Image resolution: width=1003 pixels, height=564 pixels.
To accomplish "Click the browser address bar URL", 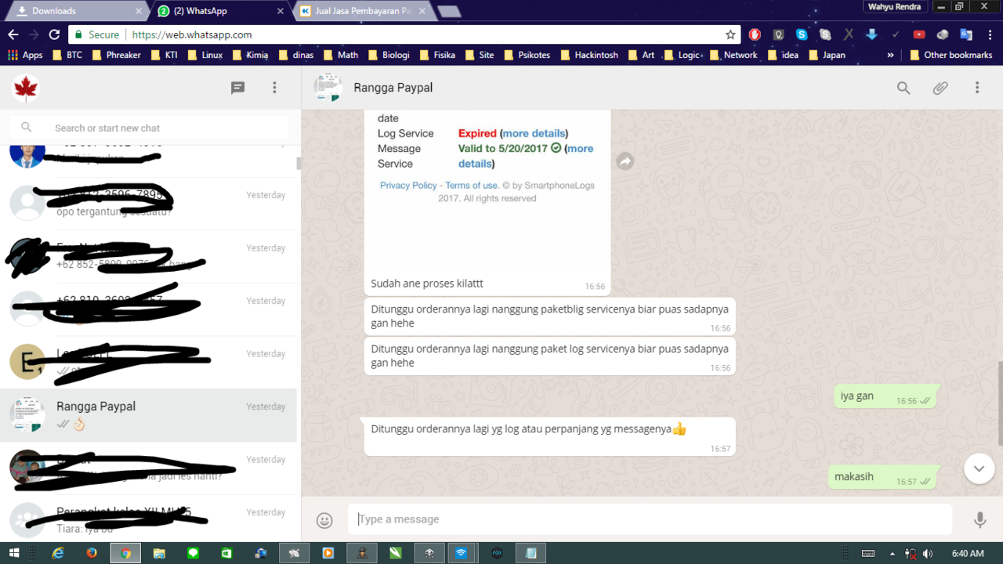I will pos(192,34).
